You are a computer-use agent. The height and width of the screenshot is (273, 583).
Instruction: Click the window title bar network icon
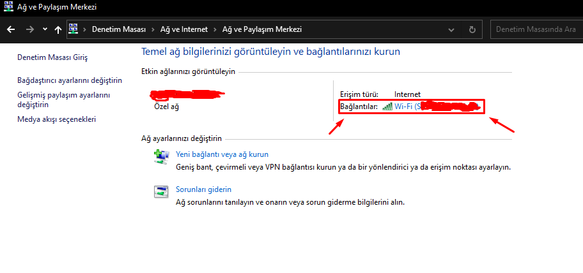(x=8, y=6)
